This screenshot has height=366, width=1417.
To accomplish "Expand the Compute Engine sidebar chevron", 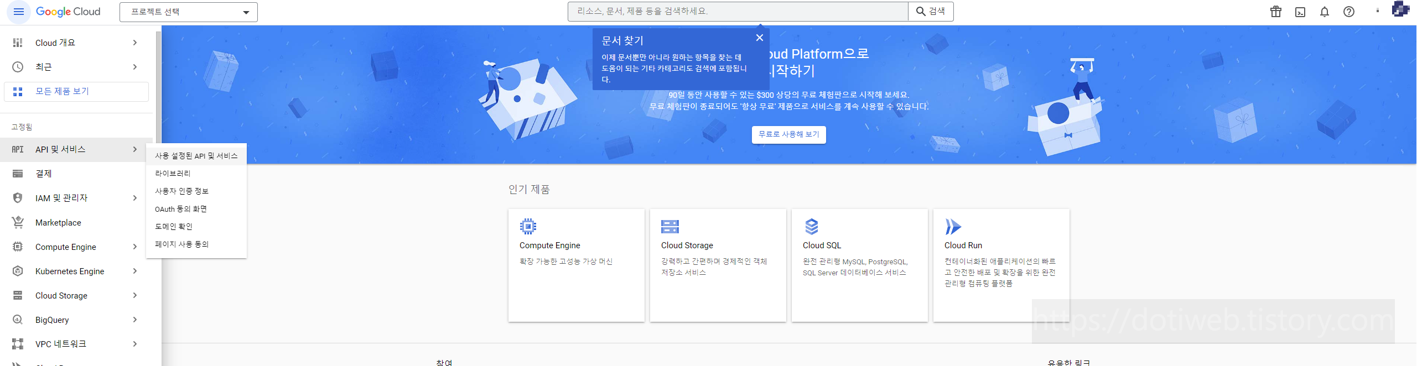I will pyautogui.click(x=135, y=247).
